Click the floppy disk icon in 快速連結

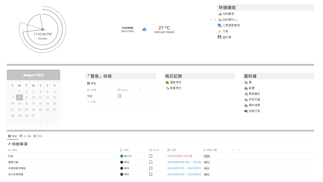[220, 37]
